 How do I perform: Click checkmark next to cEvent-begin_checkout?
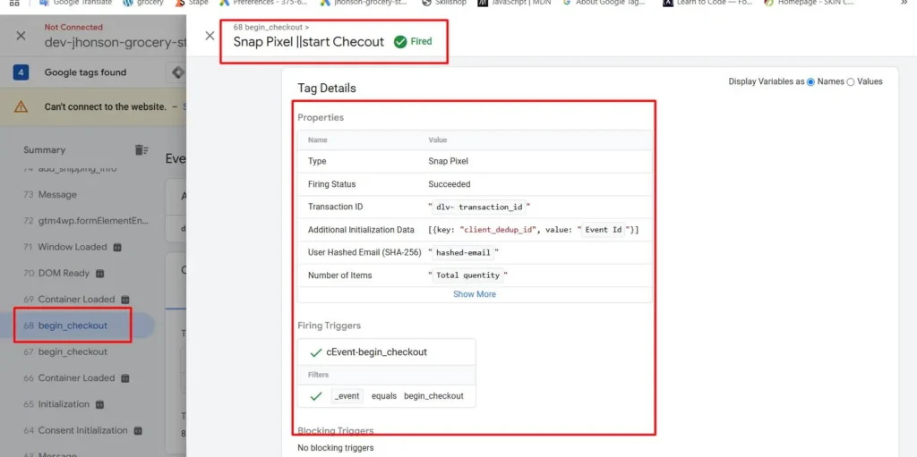pos(316,352)
